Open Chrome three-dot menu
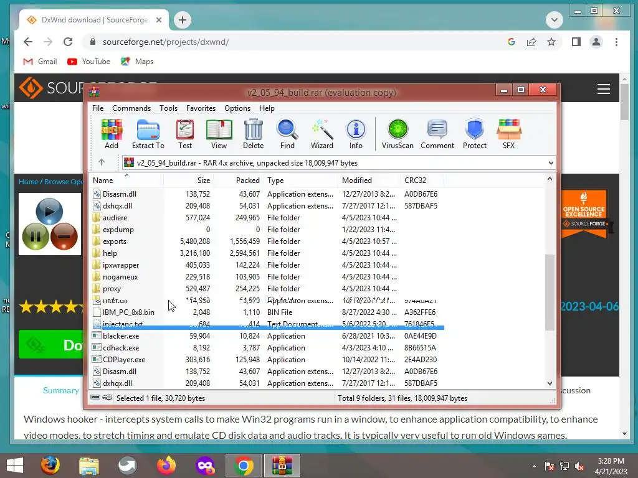The height and width of the screenshot is (478, 638). [616, 42]
